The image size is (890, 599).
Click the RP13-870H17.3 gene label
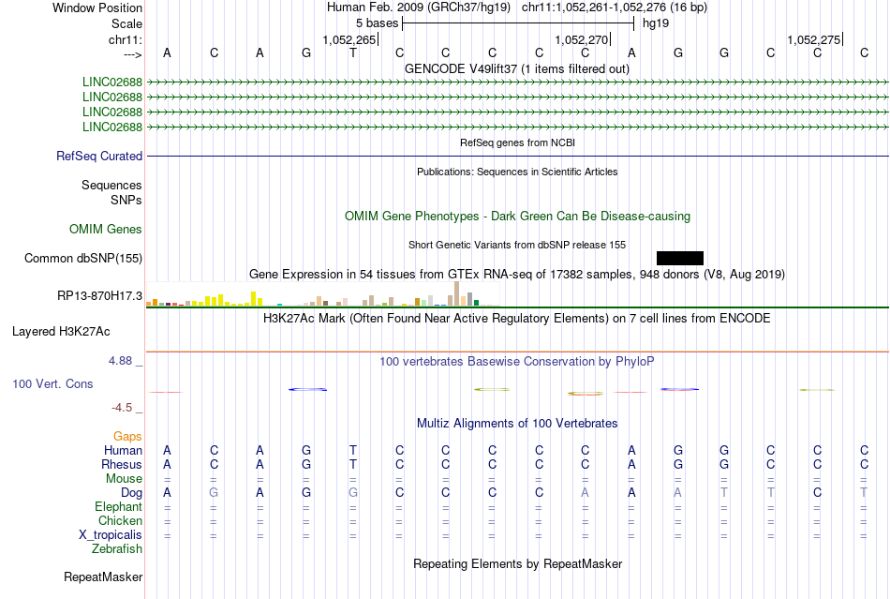tap(100, 296)
